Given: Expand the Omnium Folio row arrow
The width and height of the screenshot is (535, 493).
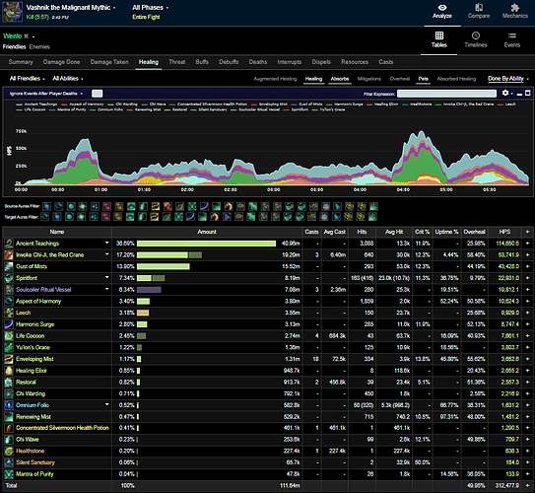Looking at the screenshot, I should click(x=106, y=404).
